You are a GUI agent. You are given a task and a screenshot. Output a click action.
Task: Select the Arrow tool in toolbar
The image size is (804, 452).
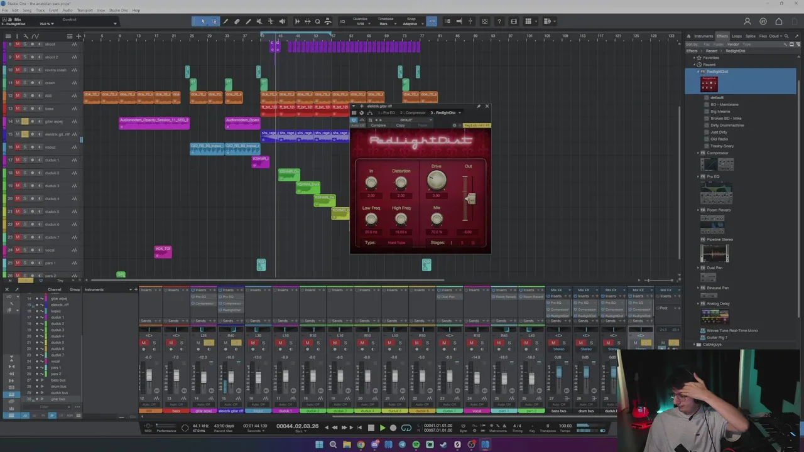(203, 21)
